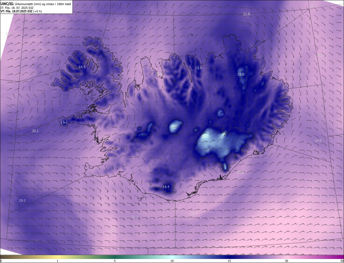The width and height of the screenshot is (344, 263).
Task: Click the 13.2 value on the map
Action: pos(64,122)
